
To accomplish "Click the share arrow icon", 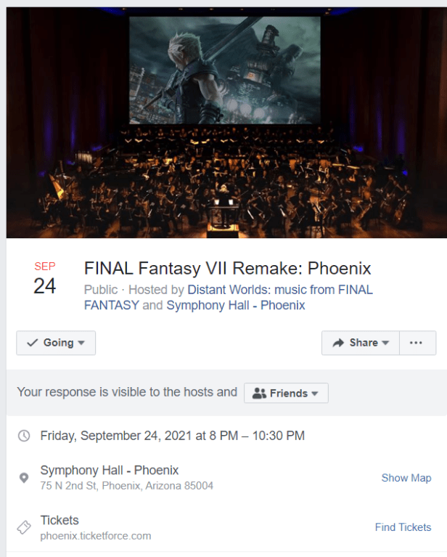I will (338, 343).
